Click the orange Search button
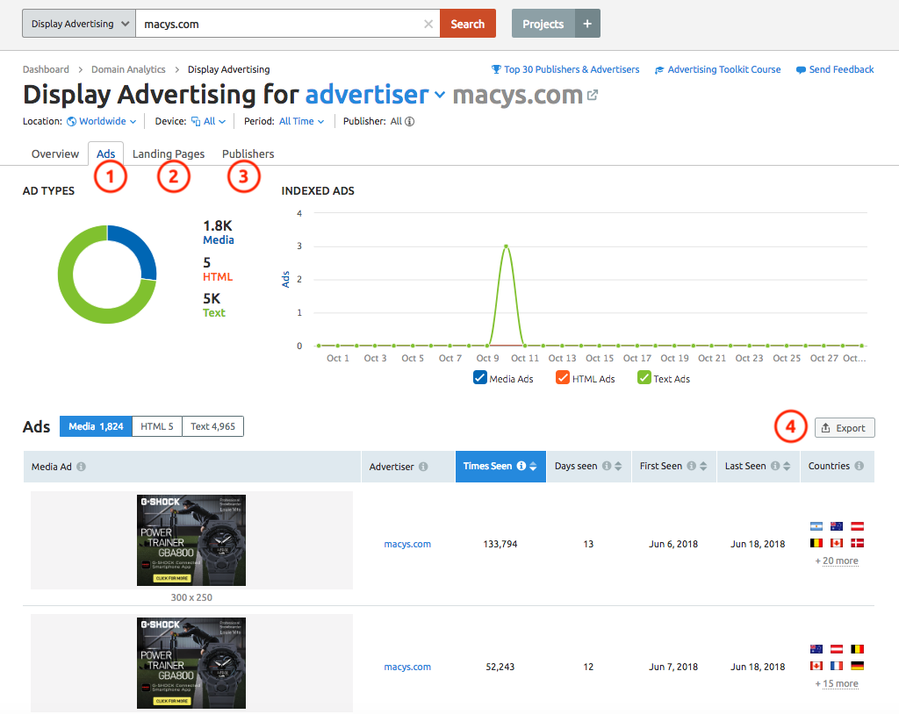Viewport: 899px width, 714px height. [468, 24]
